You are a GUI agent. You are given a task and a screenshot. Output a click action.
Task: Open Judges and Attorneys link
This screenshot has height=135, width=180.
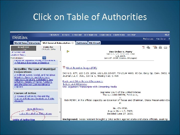75,84
